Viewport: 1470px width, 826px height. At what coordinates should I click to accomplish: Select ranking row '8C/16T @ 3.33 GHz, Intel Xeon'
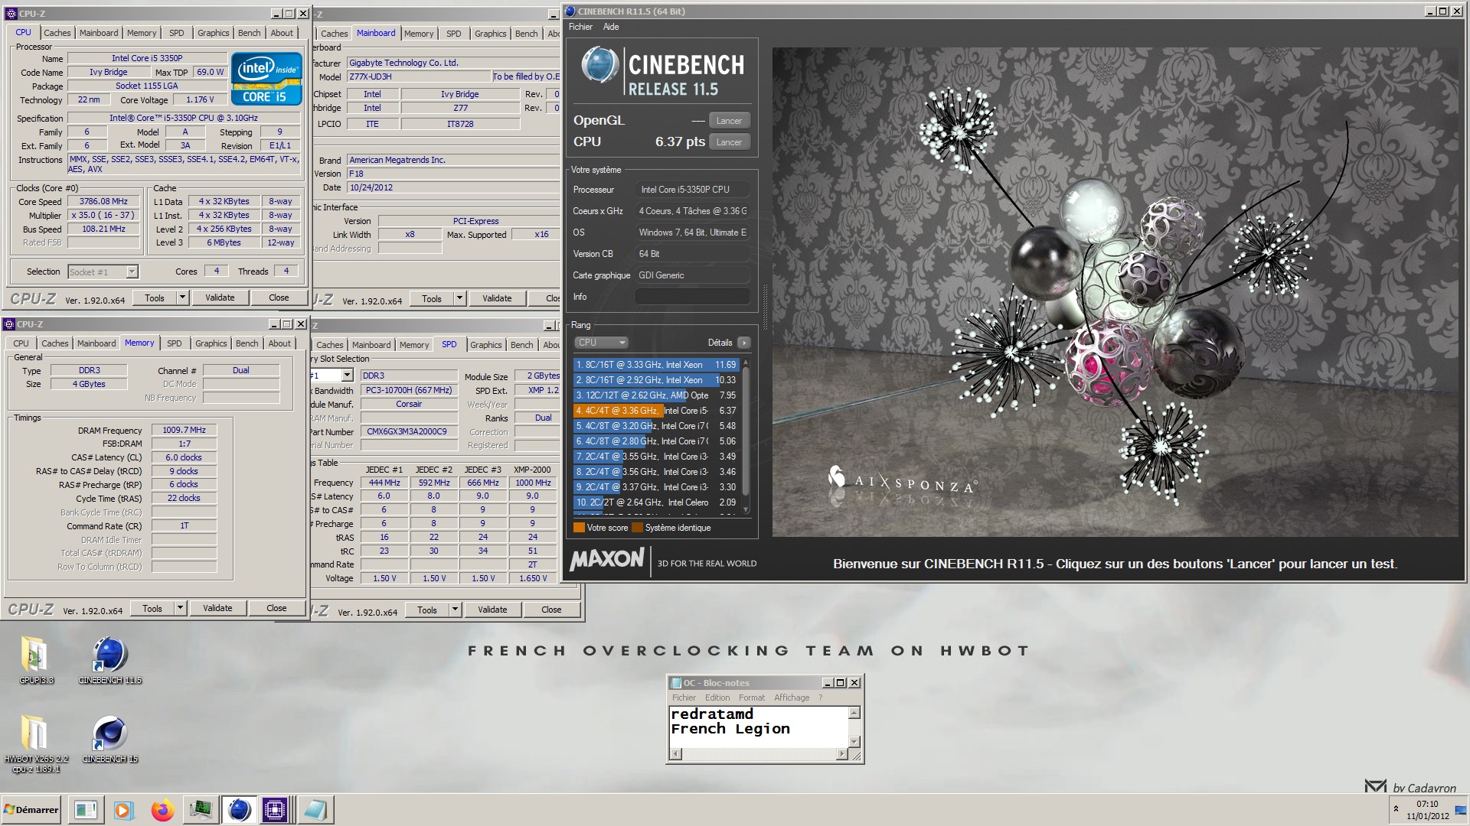[655, 365]
